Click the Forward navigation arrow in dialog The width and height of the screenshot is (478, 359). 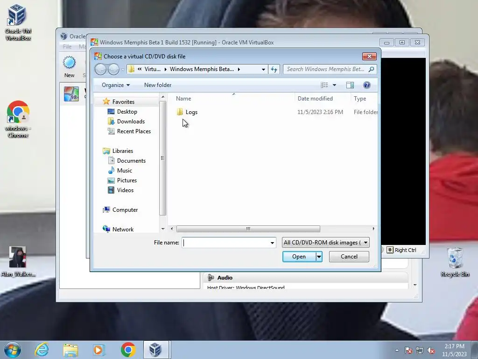click(x=113, y=69)
